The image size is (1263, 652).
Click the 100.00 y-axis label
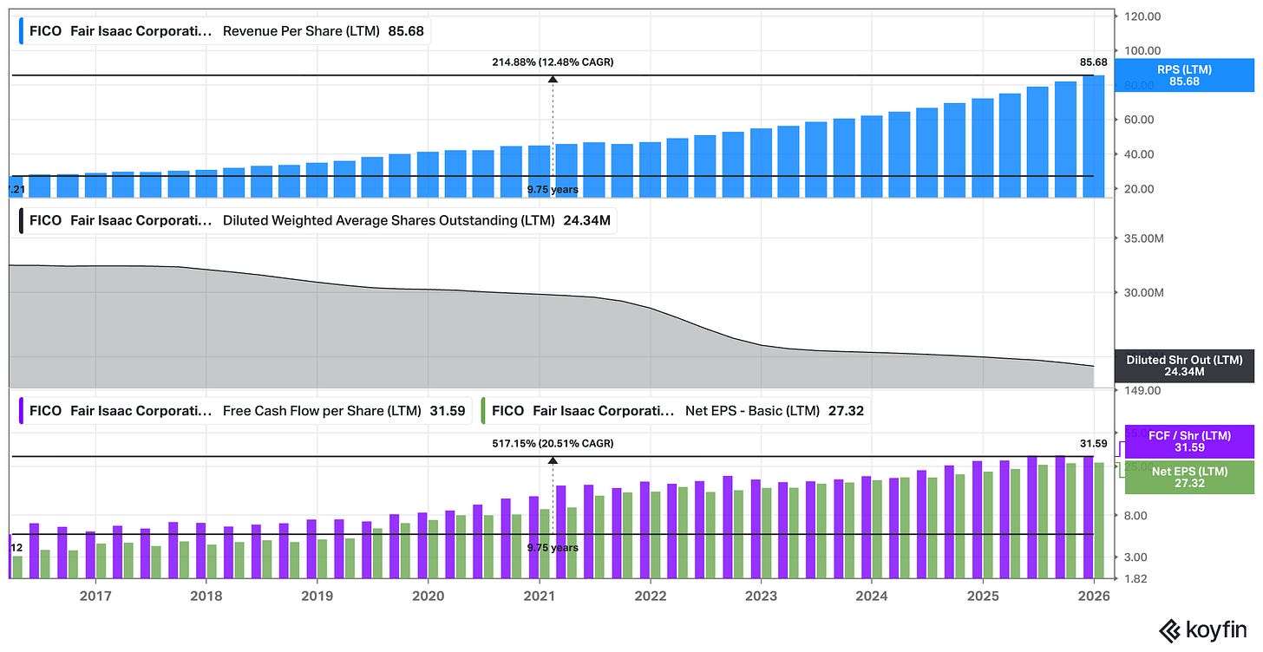(x=1142, y=50)
